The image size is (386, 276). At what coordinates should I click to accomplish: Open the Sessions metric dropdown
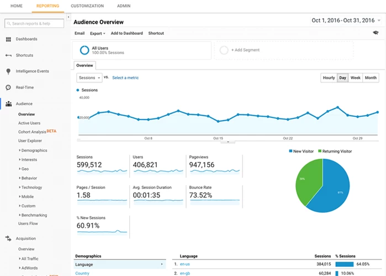[x=89, y=78]
